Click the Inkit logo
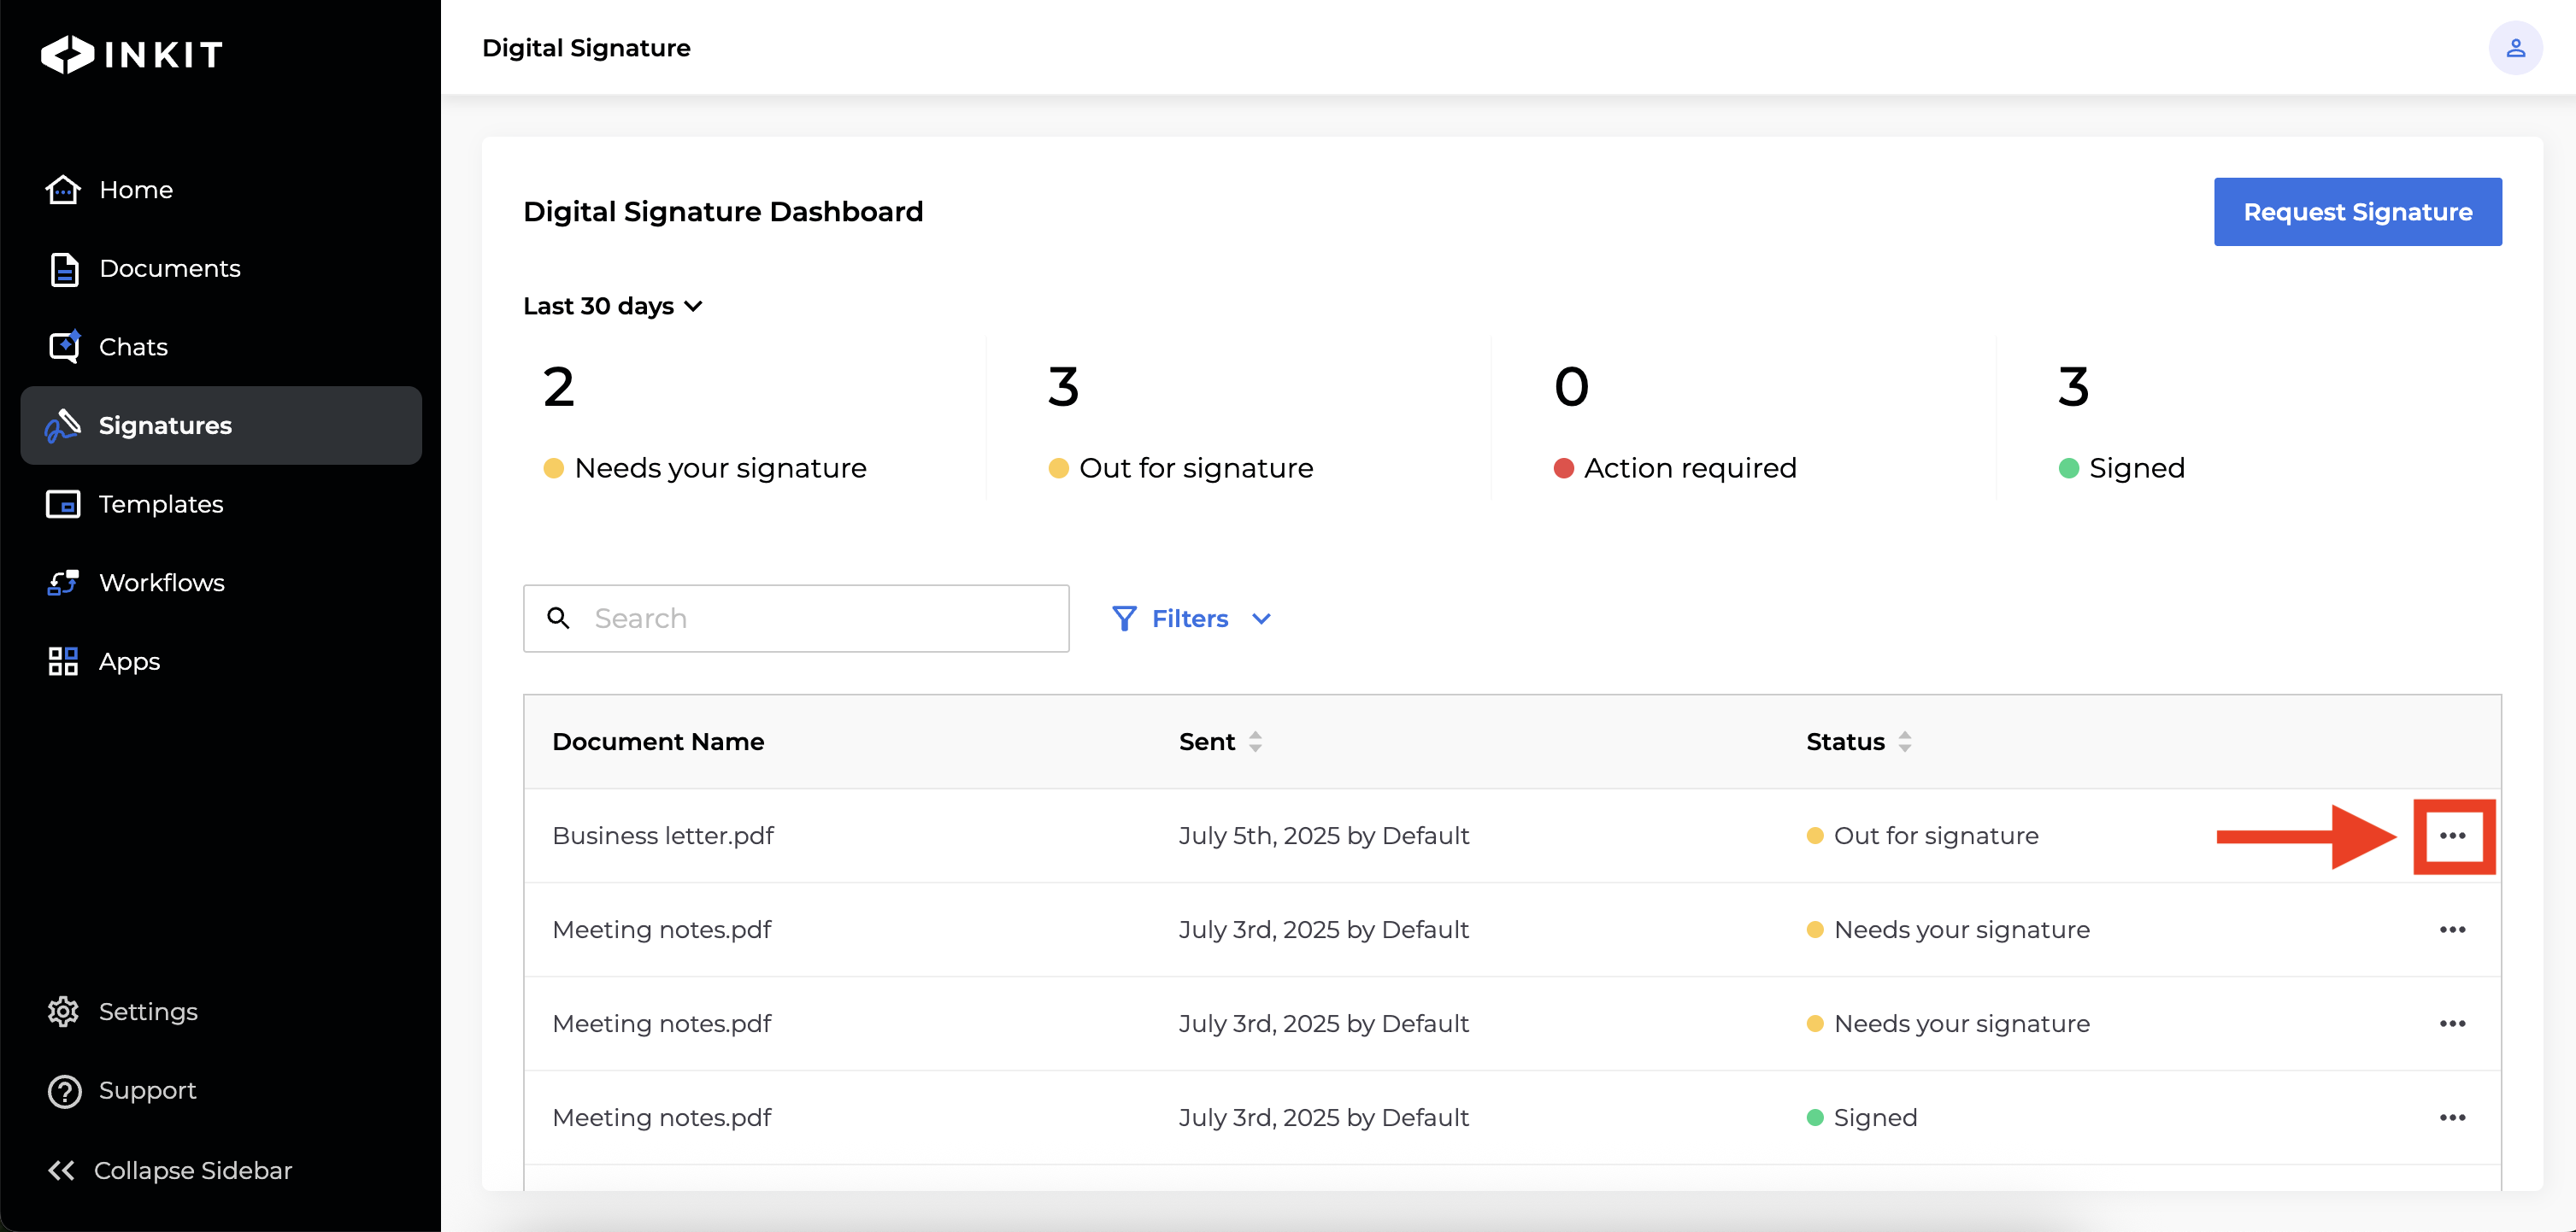This screenshot has width=2576, height=1232. pyautogui.click(x=132, y=54)
